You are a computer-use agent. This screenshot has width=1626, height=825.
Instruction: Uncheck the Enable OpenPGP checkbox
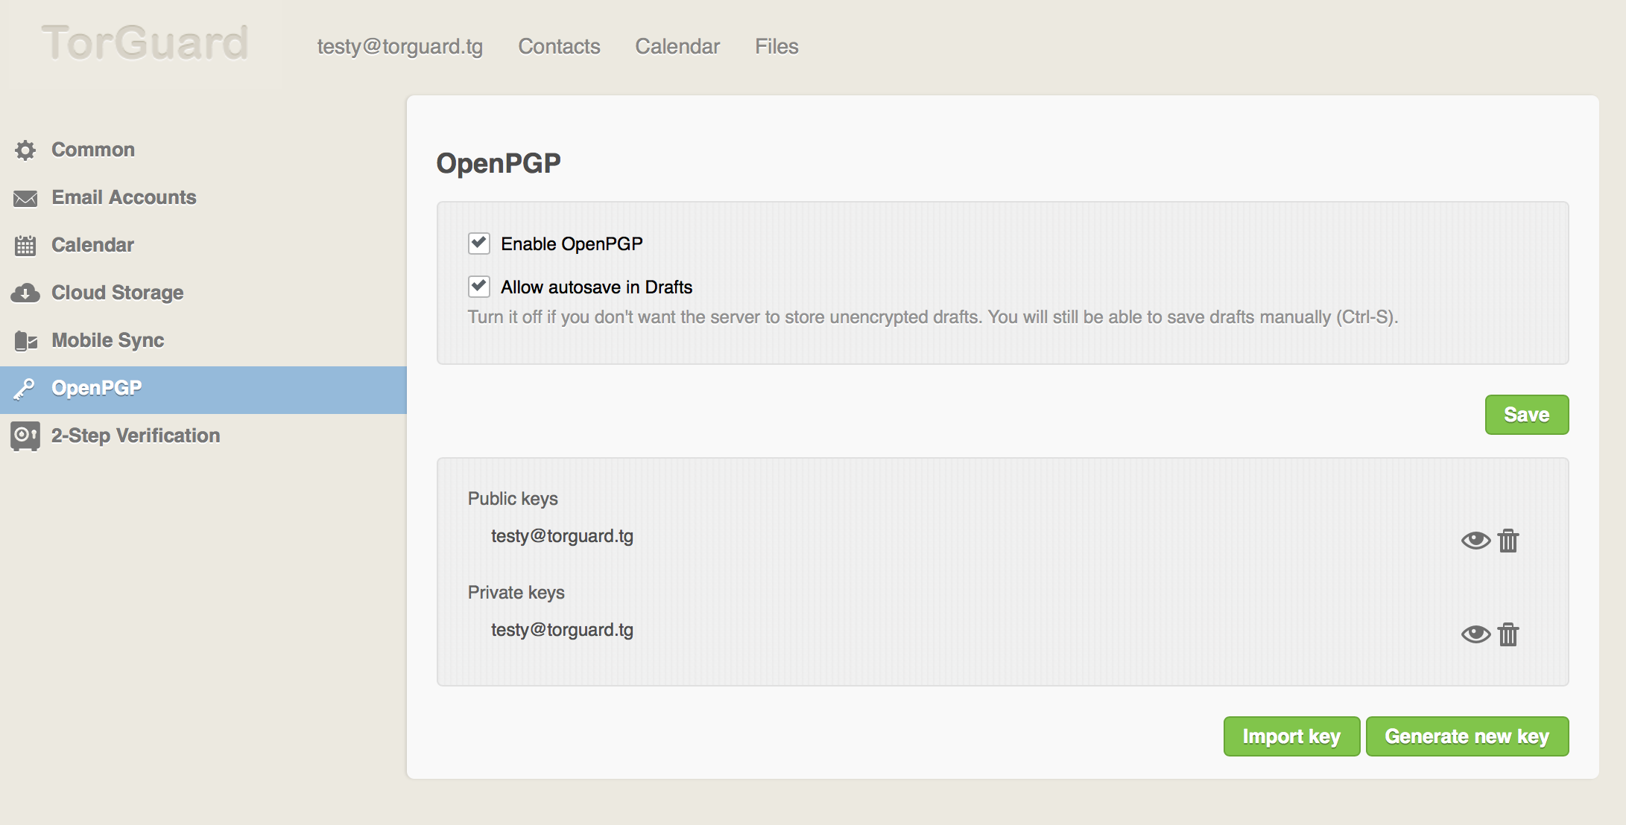click(479, 243)
